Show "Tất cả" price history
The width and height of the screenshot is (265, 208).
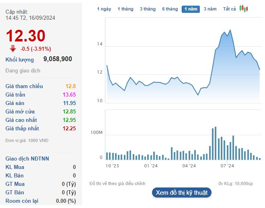229,9
